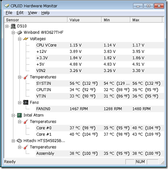
Task: Collapse the D510 root node
Action: tap(7, 26)
